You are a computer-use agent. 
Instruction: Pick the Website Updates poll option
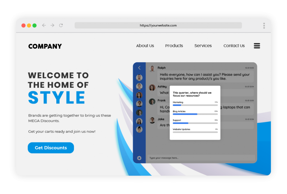click(x=195, y=131)
